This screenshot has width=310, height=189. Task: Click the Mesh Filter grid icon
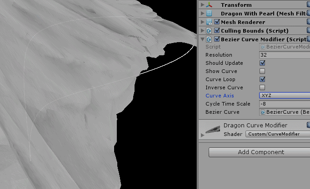(209, 14)
